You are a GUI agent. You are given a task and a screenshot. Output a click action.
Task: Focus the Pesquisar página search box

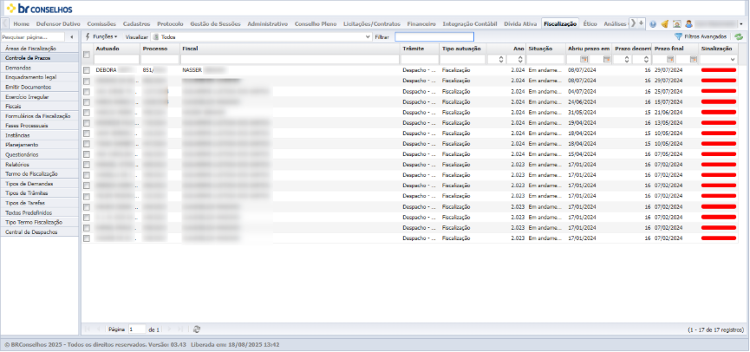click(33, 36)
